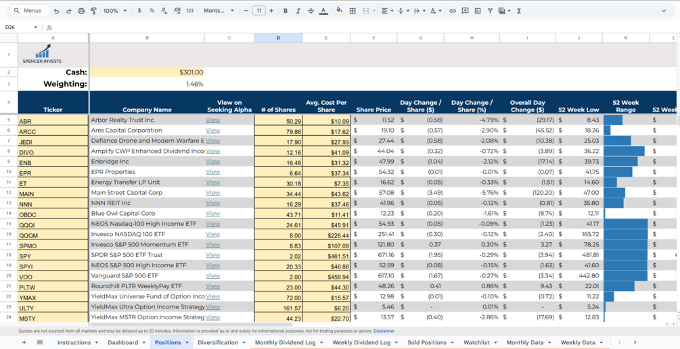This screenshot has height=349, width=680.
Task: Click the Merge cells icon
Action: (365, 11)
